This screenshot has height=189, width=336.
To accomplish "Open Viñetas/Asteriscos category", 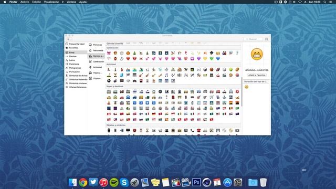I will coord(76,87).
